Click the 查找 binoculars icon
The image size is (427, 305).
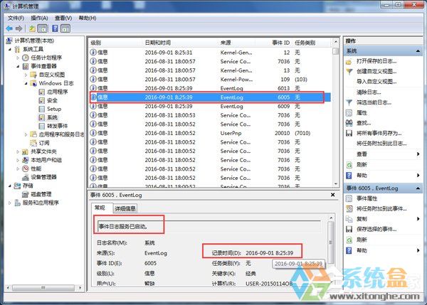click(x=349, y=123)
